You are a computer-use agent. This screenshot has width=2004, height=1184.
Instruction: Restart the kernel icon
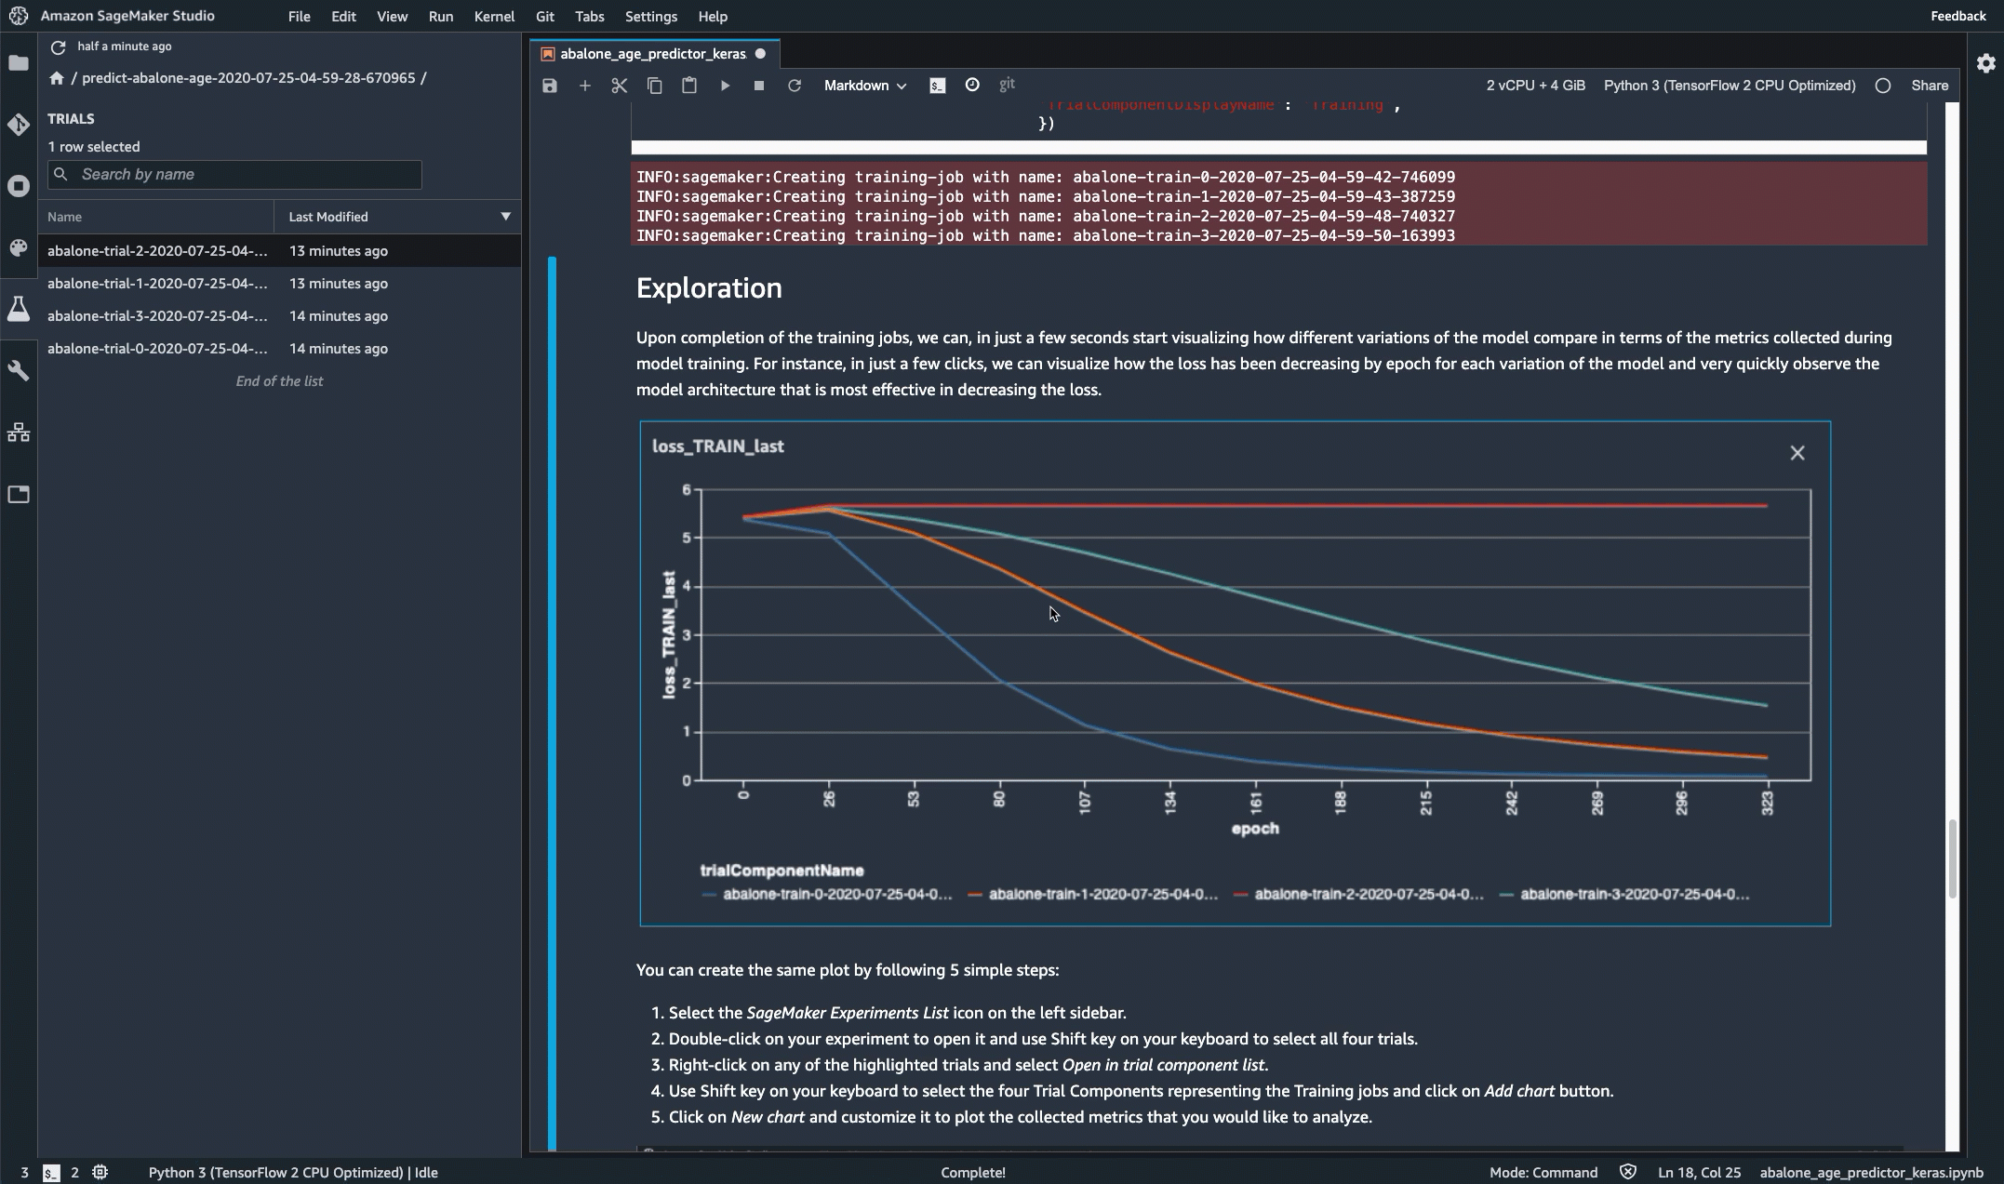pyautogui.click(x=795, y=86)
